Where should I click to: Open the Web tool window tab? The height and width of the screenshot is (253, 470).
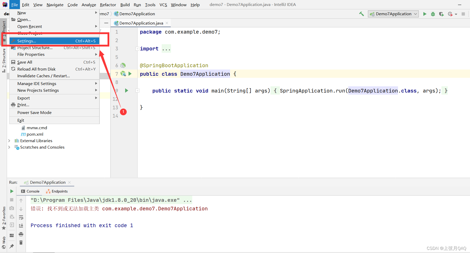coord(4,242)
